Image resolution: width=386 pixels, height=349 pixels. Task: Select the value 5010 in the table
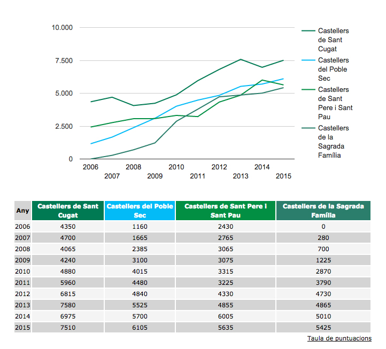click(x=323, y=316)
